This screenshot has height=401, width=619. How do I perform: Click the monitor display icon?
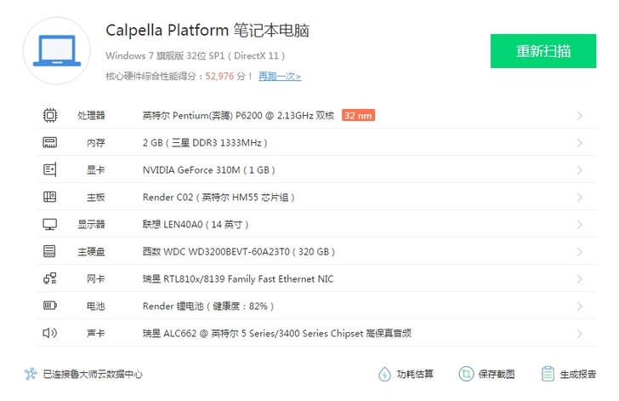49,224
